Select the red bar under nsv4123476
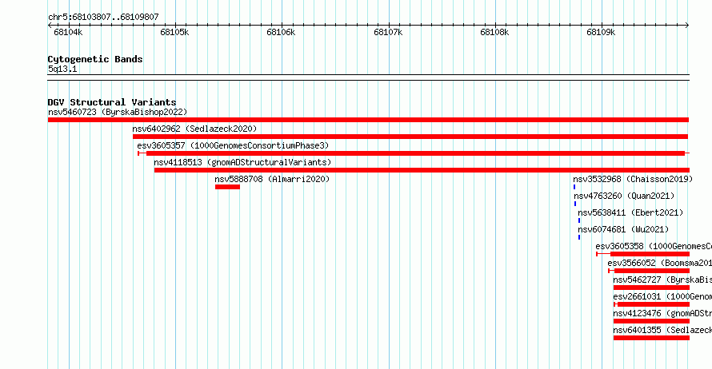712x369 pixels. tap(652, 321)
